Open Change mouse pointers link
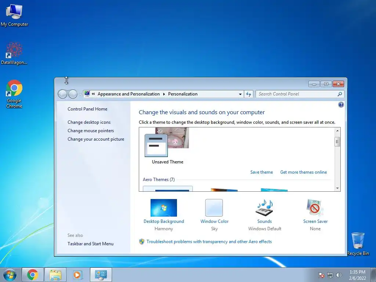The height and width of the screenshot is (282, 376). [x=91, y=131]
